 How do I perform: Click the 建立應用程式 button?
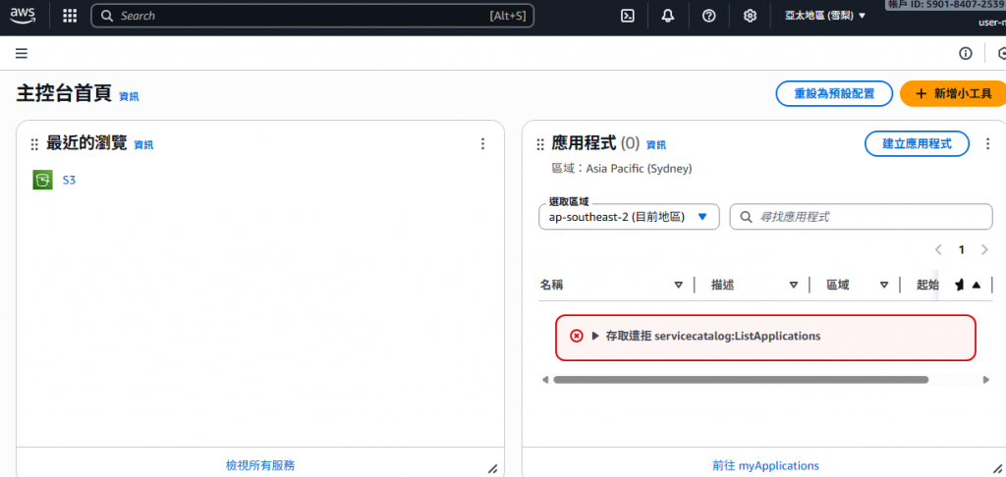tap(917, 143)
